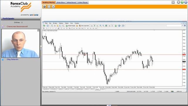Image resolution: width=188 pixels, height=106 pixels.
Task: Expand the New Chart dropdown arrow
Action: (46, 26)
